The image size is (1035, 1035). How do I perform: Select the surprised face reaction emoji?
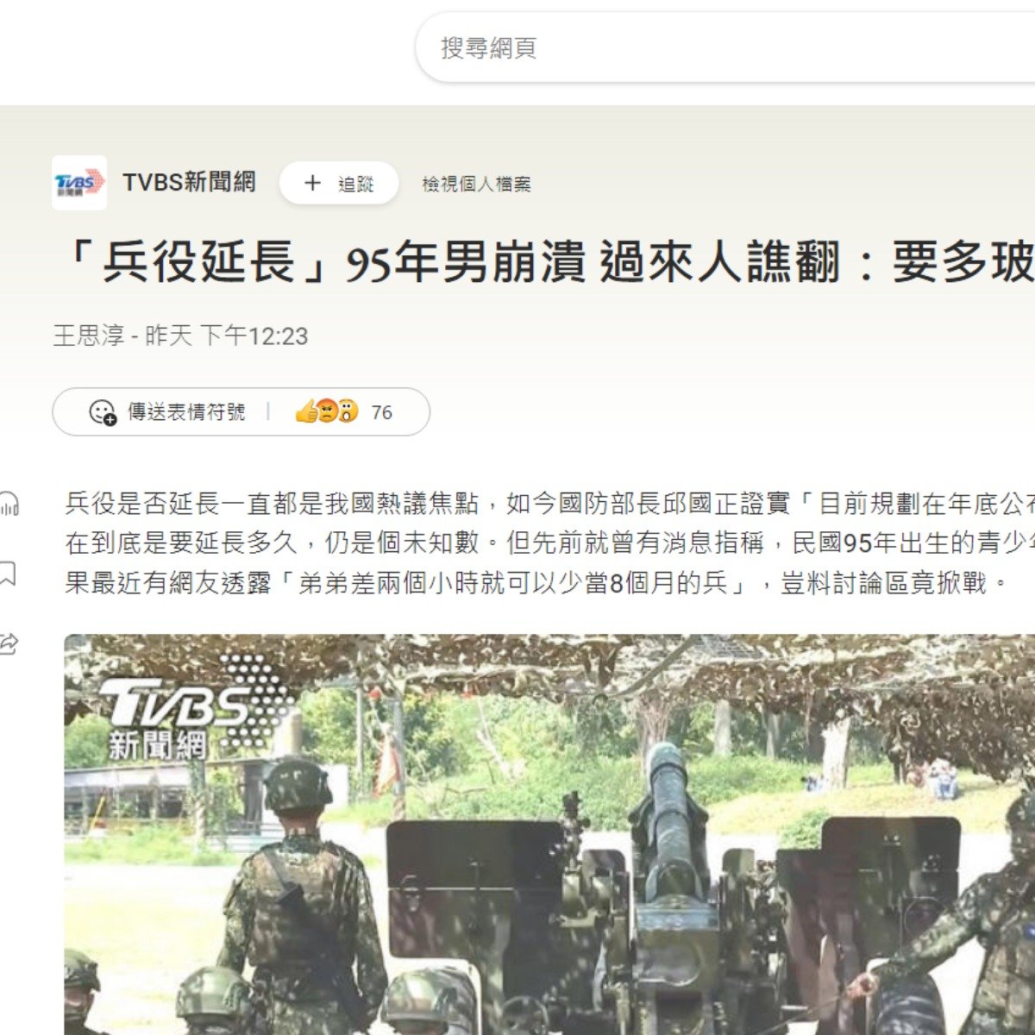click(x=347, y=411)
